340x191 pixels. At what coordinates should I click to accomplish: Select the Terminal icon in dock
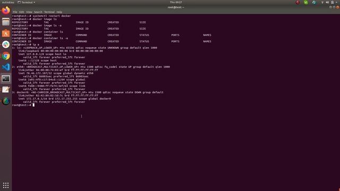(x=6, y=79)
